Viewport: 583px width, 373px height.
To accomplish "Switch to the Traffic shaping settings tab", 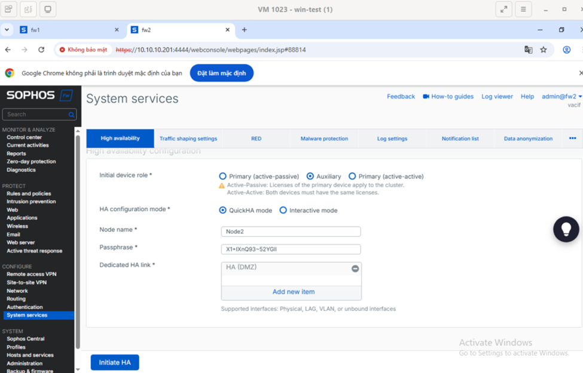I will coord(188,138).
